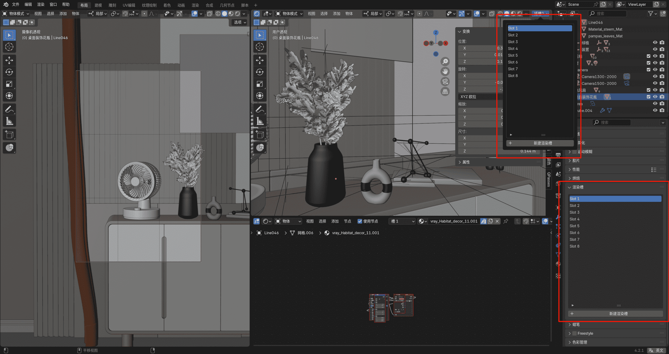Click 新建渲染槽 in the popup list
This screenshot has width=669, height=354.
(540, 143)
